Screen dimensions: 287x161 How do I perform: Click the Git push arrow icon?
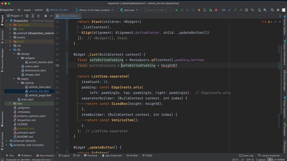(x=241, y=10)
